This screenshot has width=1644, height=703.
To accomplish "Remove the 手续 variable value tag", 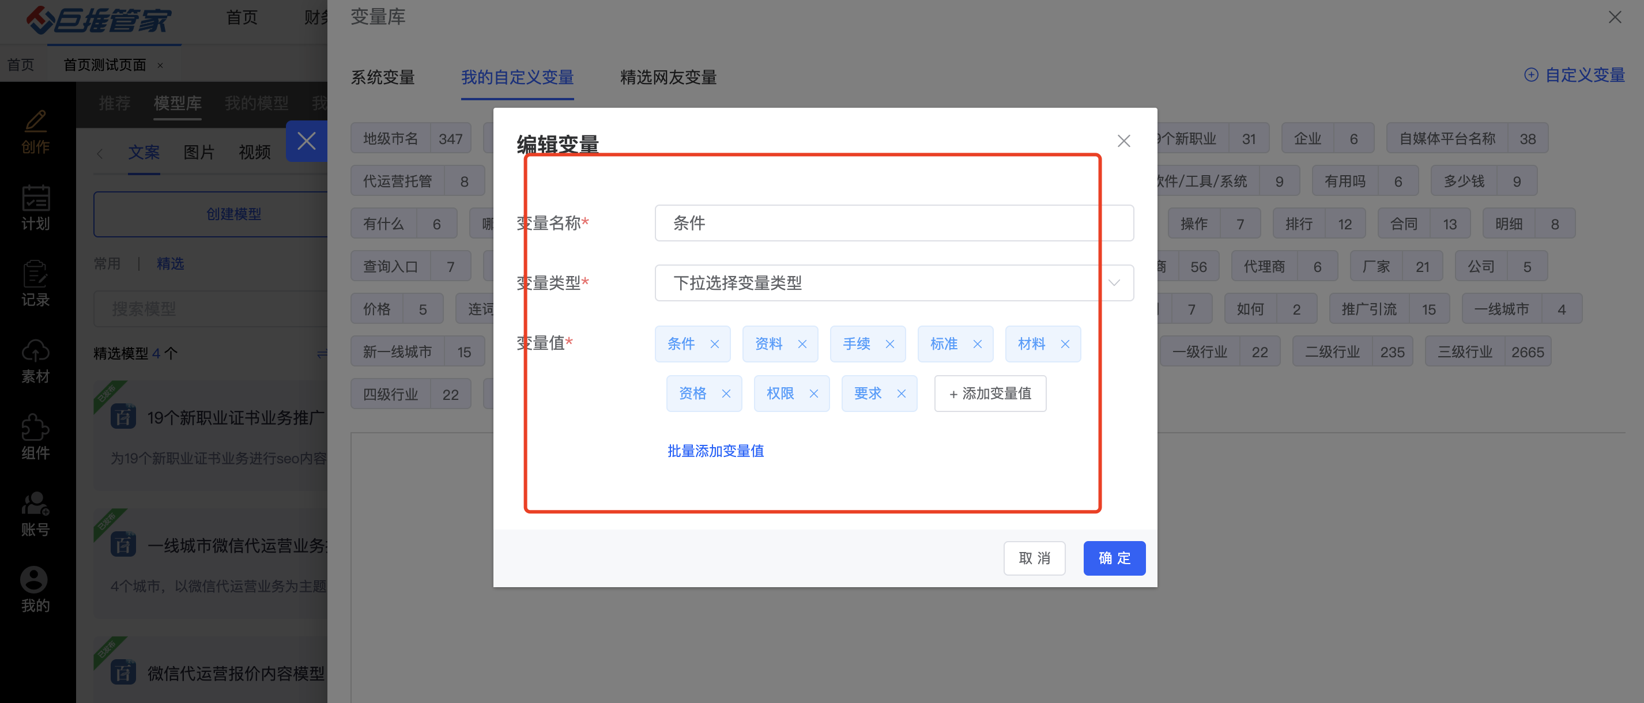I will [x=889, y=345].
